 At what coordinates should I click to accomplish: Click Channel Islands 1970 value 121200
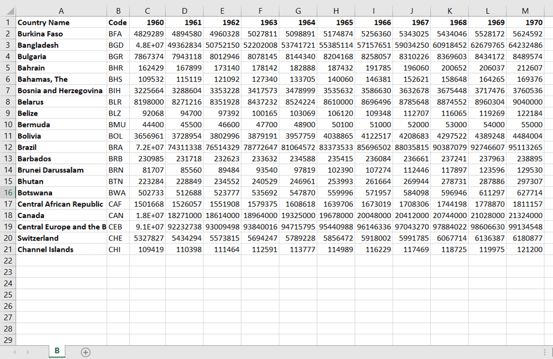point(525,250)
